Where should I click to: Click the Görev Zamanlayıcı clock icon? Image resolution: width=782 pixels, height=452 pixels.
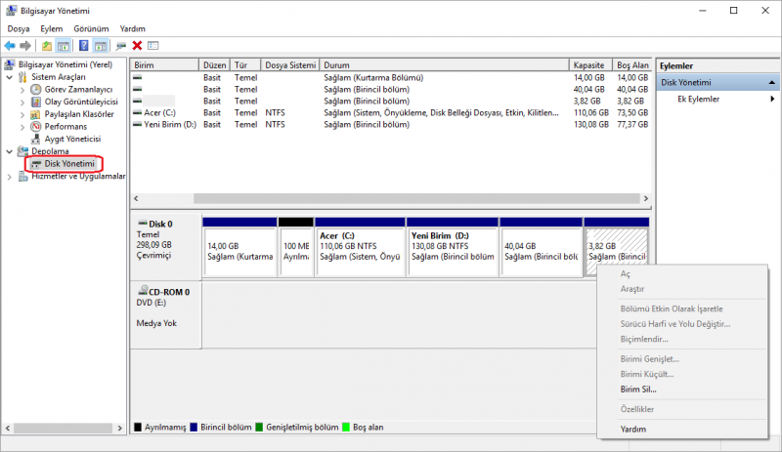pyautogui.click(x=36, y=89)
